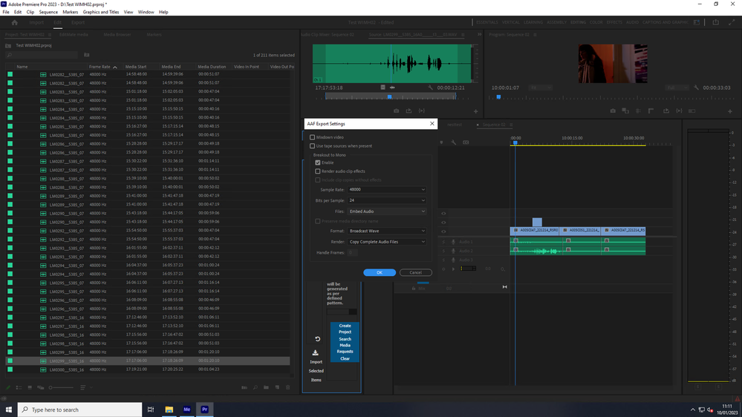Click Add Marker icon in timeline header
Image resolution: width=742 pixels, height=417 pixels.
pyautogui.click(x=441, y=142)
